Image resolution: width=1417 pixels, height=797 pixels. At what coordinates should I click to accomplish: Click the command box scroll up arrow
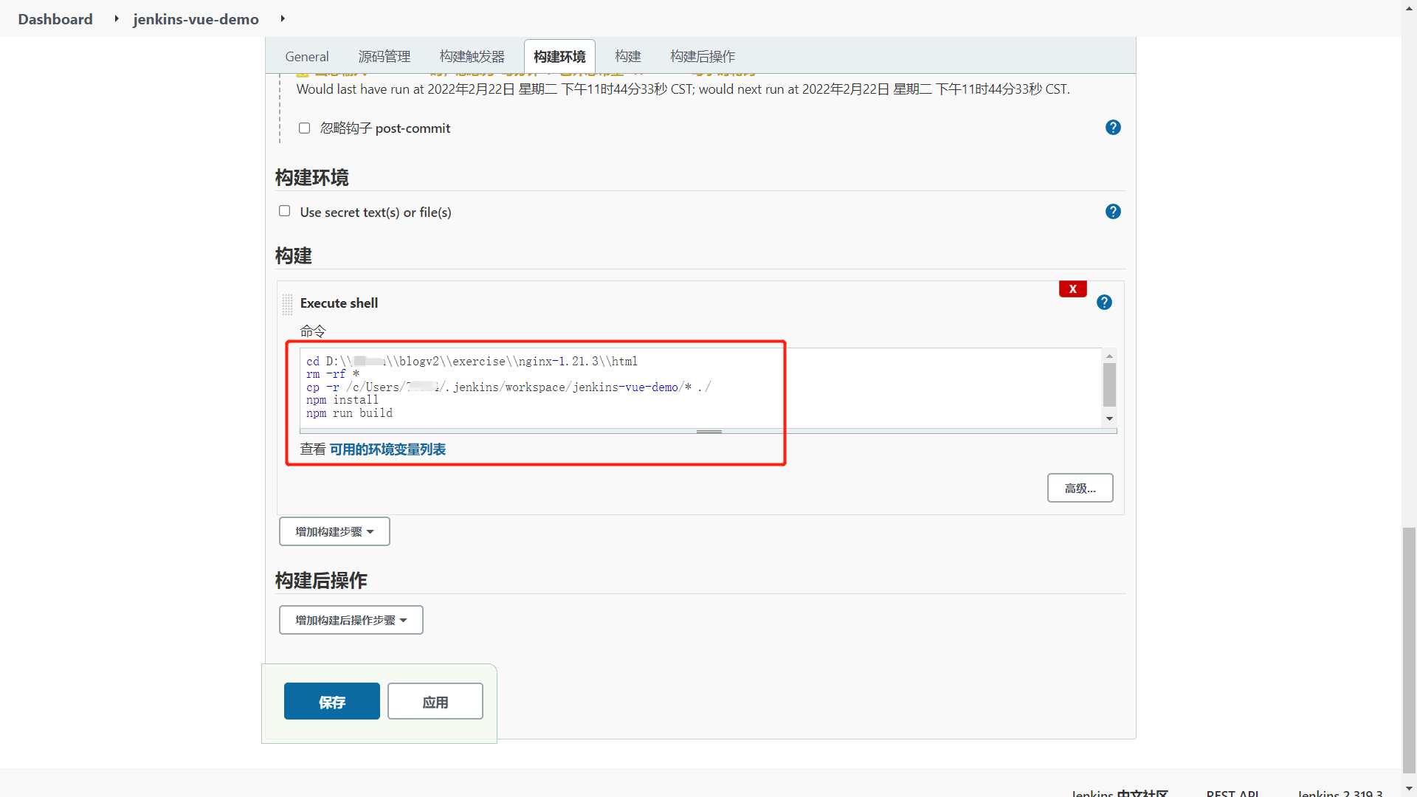coord(1109,356)
